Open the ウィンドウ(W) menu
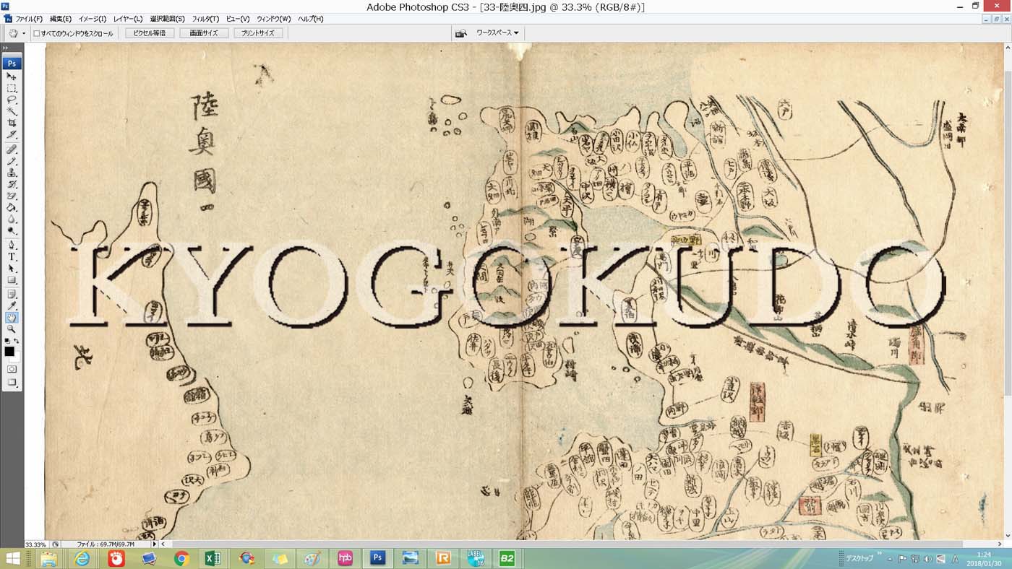Image resolution: width=1012 pixels, height=569 pixels. point(273,19)
